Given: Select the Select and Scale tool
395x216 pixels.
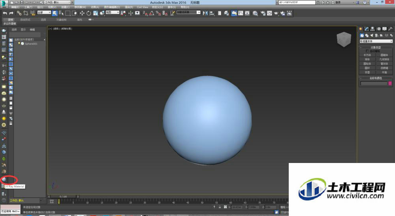Looking at the screenshot, I should (96, 13).
